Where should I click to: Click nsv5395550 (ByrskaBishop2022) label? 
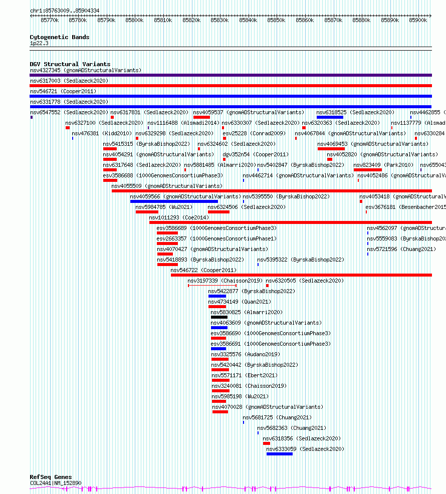click(286, 196)
